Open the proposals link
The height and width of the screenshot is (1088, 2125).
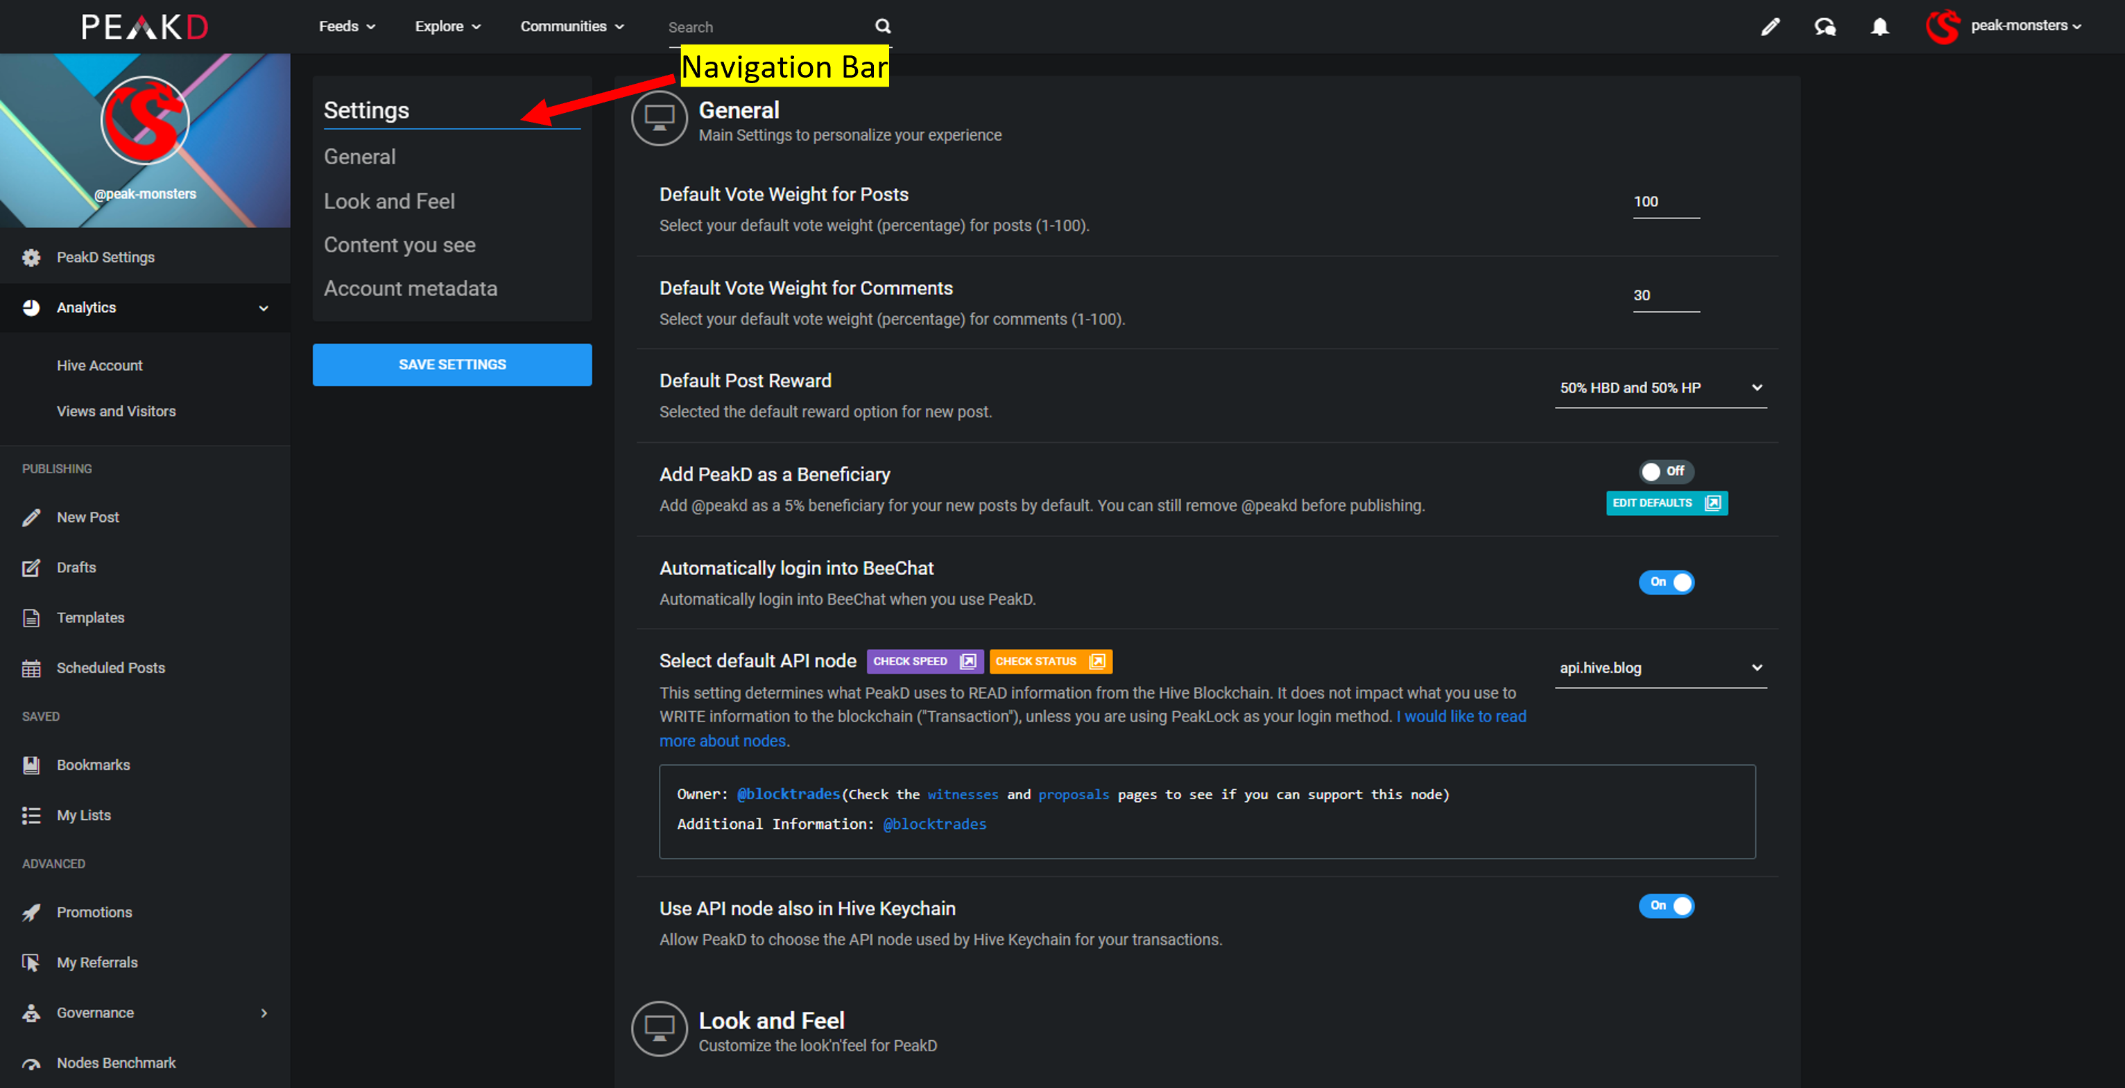[1073, 795]
